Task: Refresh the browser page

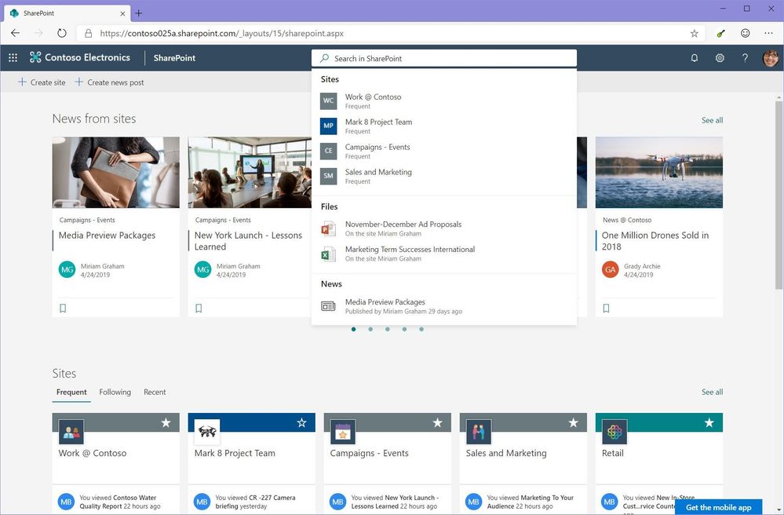Action: pyautogui.click(x=61, y=34)
